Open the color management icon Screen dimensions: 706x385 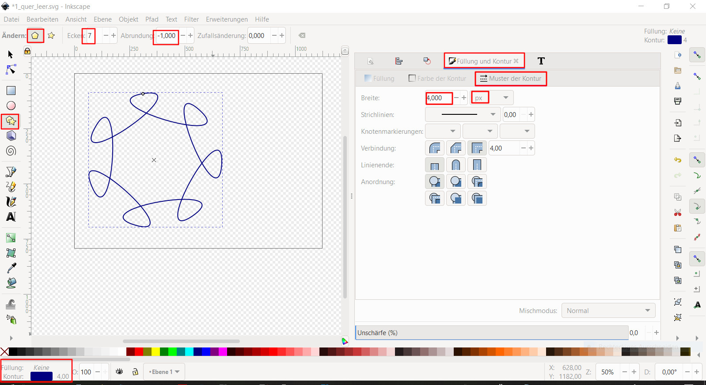pos(345,341)
